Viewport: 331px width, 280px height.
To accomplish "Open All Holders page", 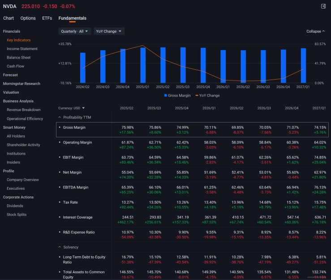I will [16, 136].
